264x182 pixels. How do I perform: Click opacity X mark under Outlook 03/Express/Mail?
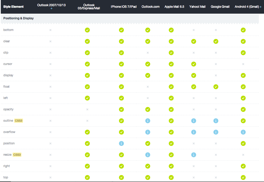tap(87, 110)
